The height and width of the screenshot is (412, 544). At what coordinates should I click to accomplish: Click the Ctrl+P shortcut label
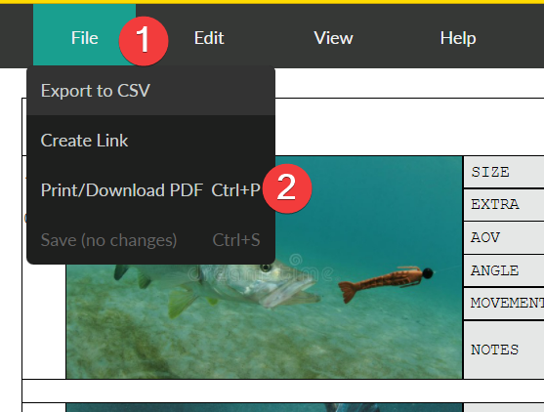click(x=235, y=190)
